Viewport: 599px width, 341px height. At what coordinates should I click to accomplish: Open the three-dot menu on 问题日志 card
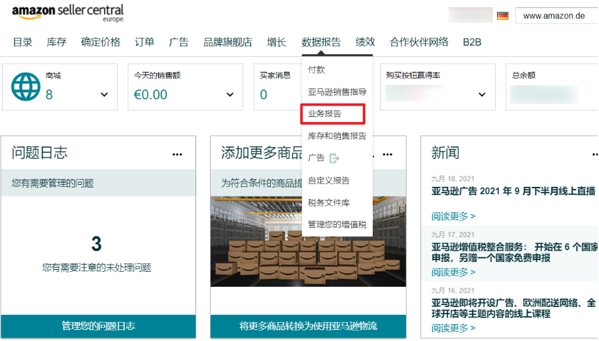pyautogui.click(x=177, y=154)
